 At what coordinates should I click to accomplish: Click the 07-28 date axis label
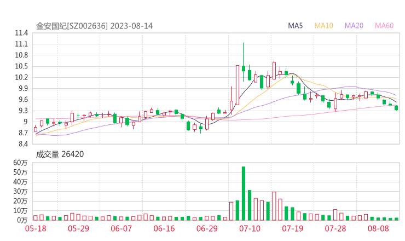[x=335, y=228]
